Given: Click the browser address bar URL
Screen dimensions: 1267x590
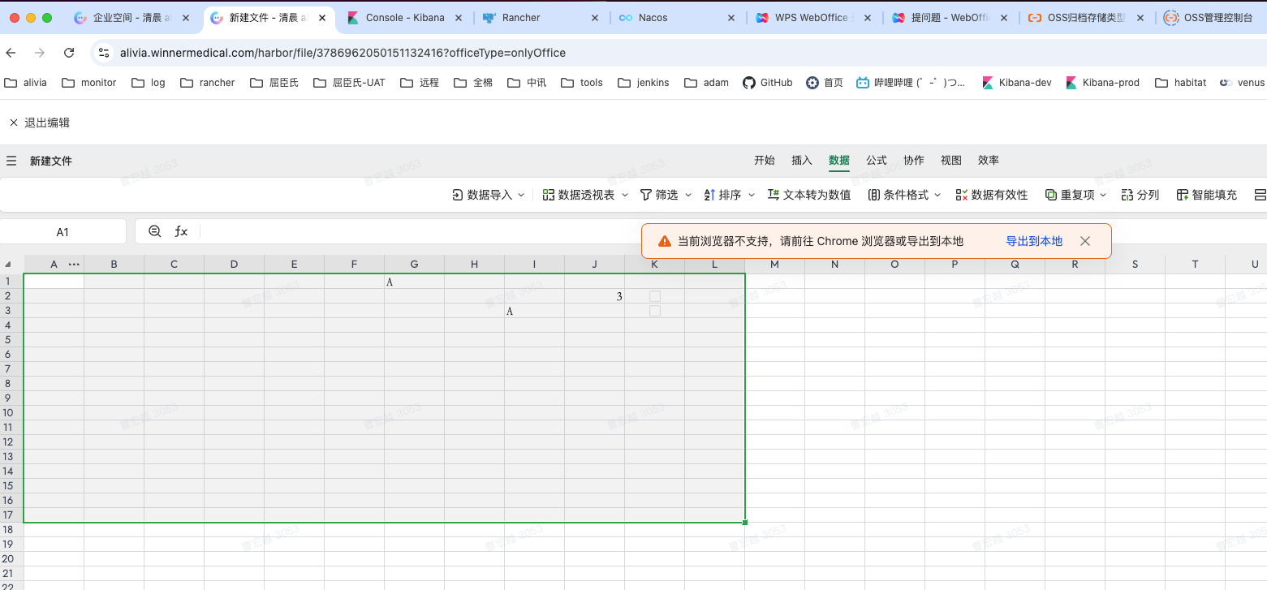Looking at the screenshot, I should pyautogui.click(x=343, y=53).
